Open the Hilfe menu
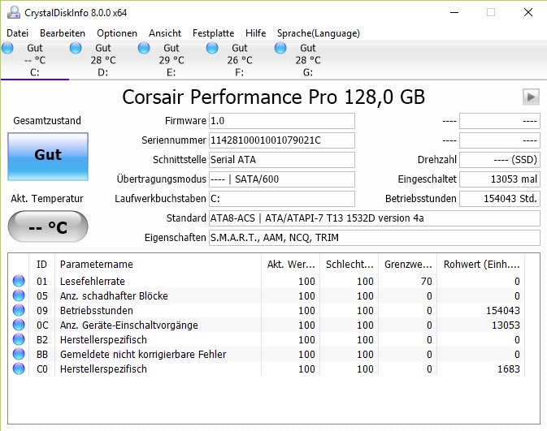547x431 pixels. coord(255,33)
